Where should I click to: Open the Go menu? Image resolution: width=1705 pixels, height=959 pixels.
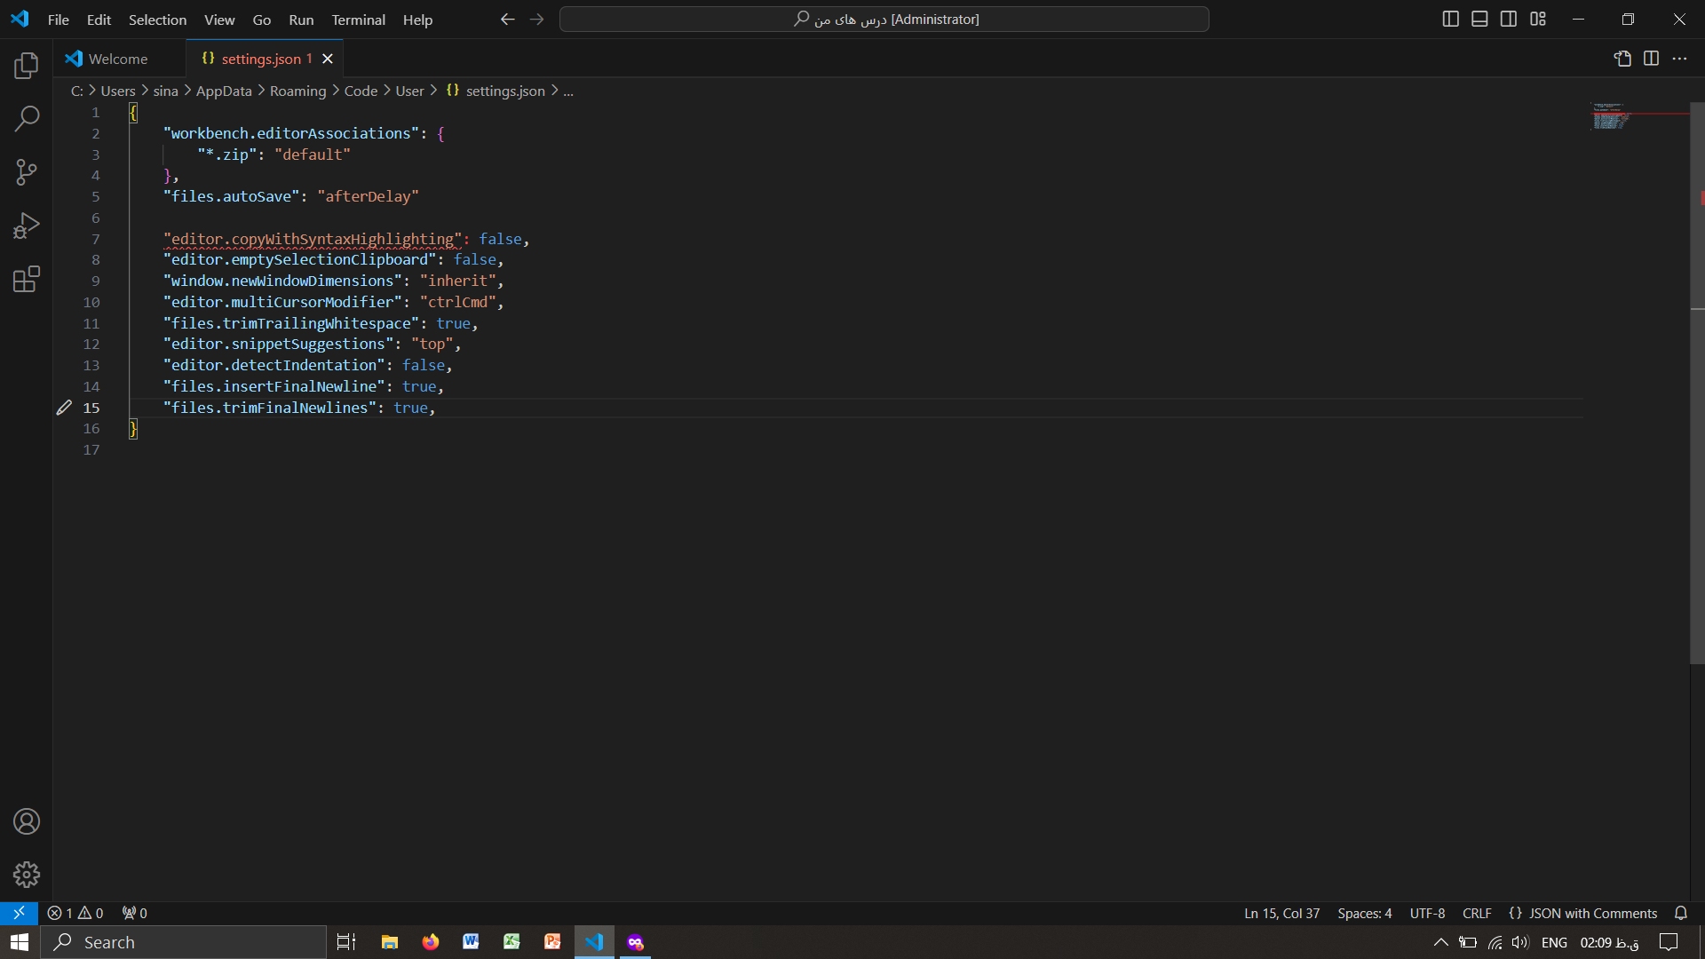pos(261,20)
